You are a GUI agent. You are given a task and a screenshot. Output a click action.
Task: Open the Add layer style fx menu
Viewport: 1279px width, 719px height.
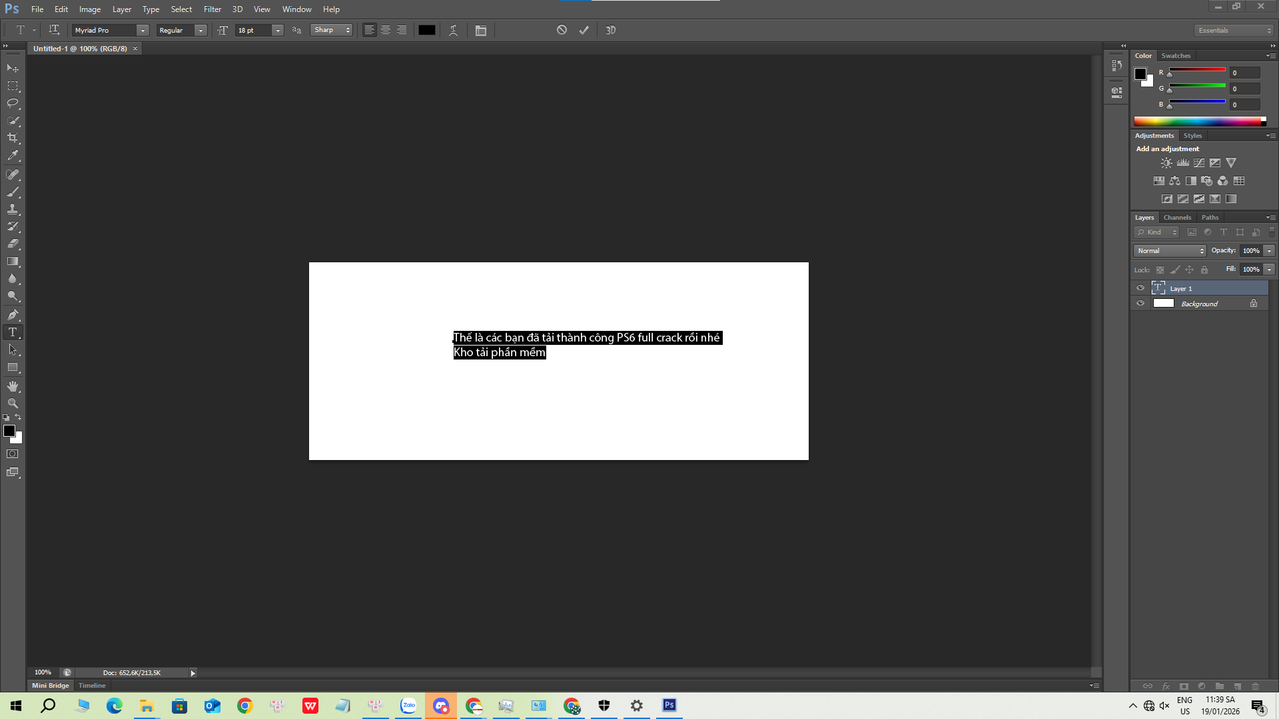[x=1166, y=686]
